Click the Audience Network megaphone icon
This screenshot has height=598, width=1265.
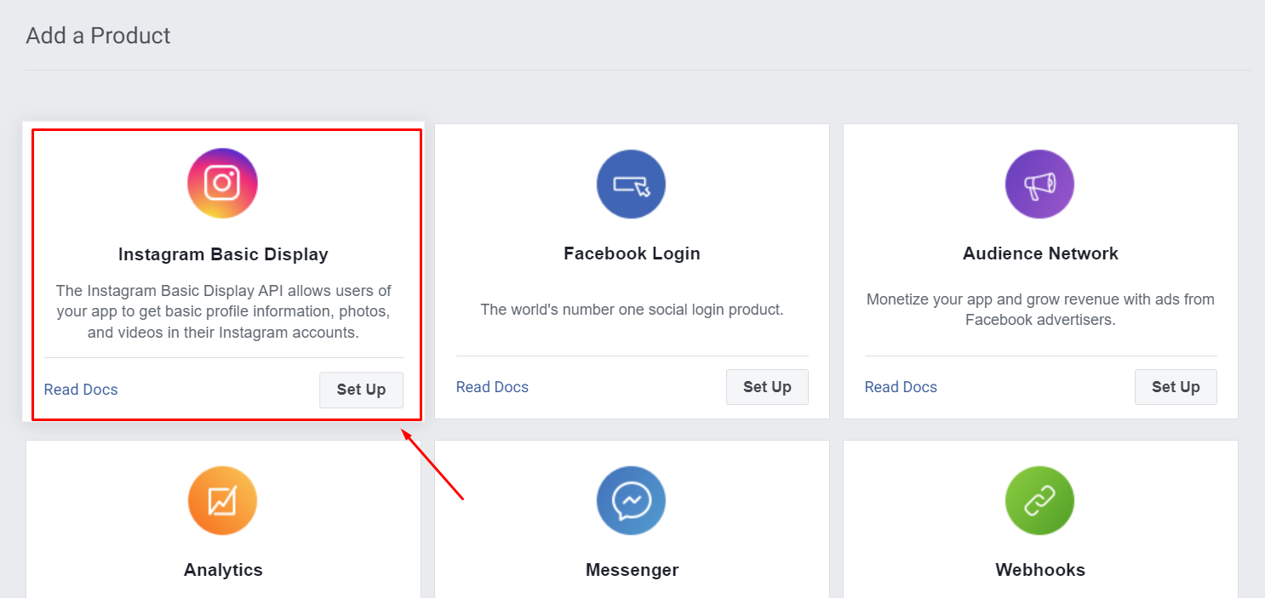tap(1039, 185)
